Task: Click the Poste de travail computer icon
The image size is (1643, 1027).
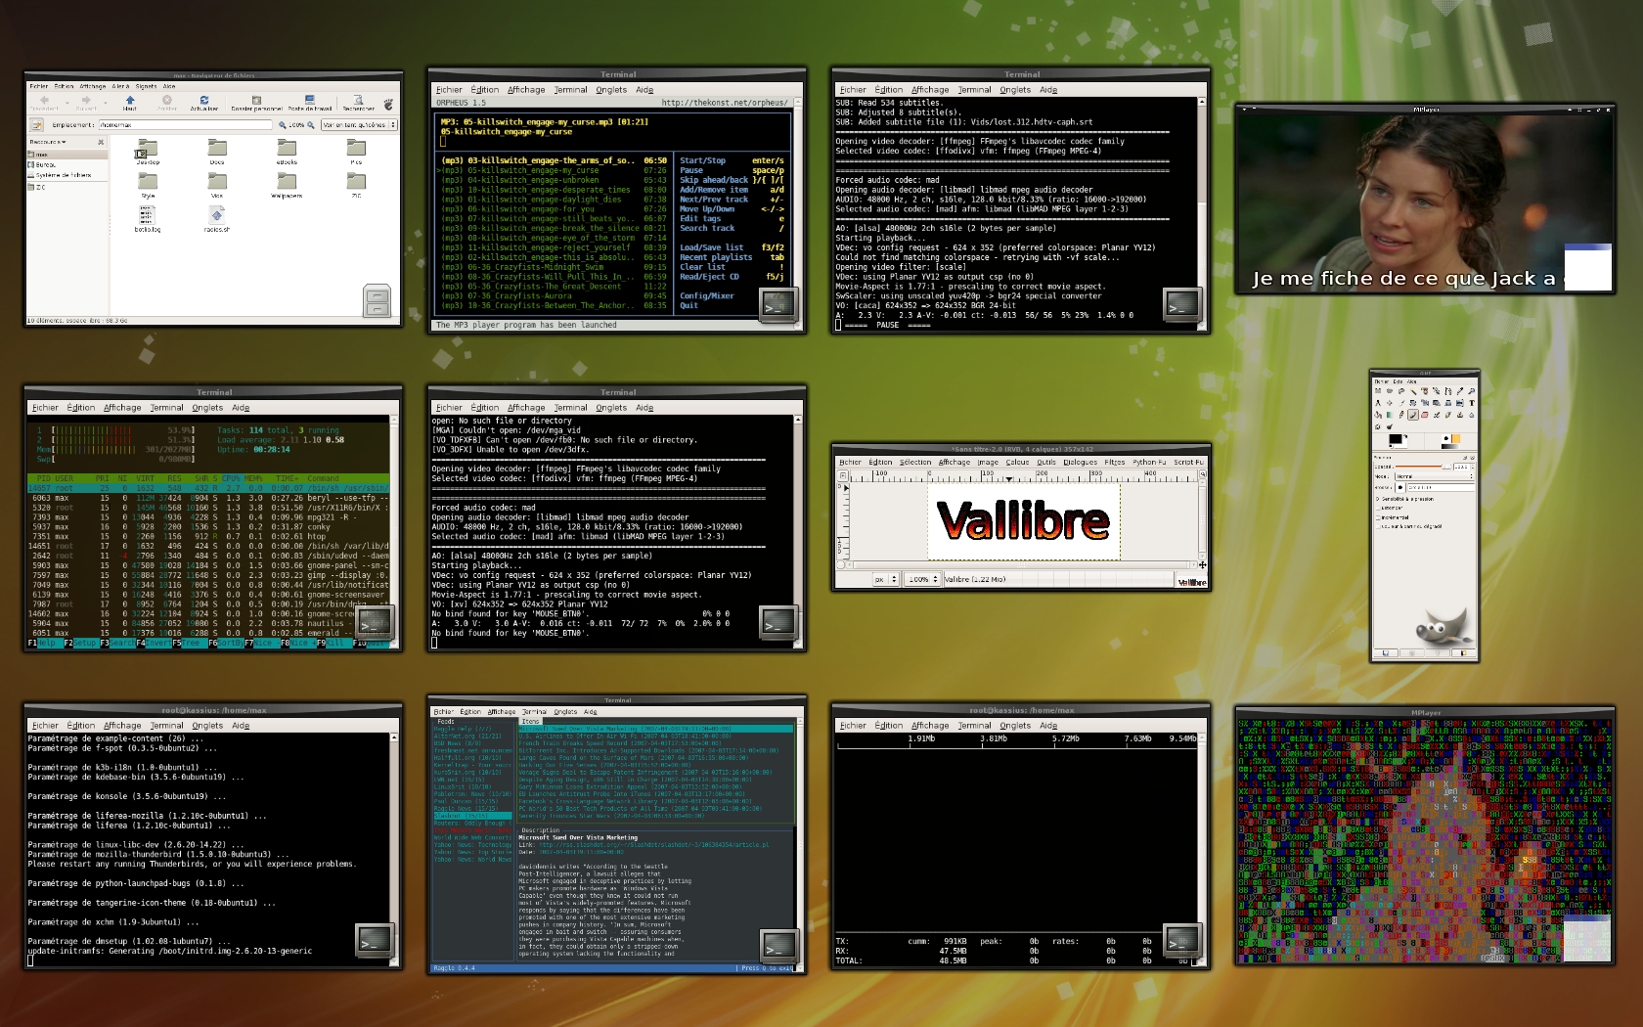Action: click(x=309, y=101)
